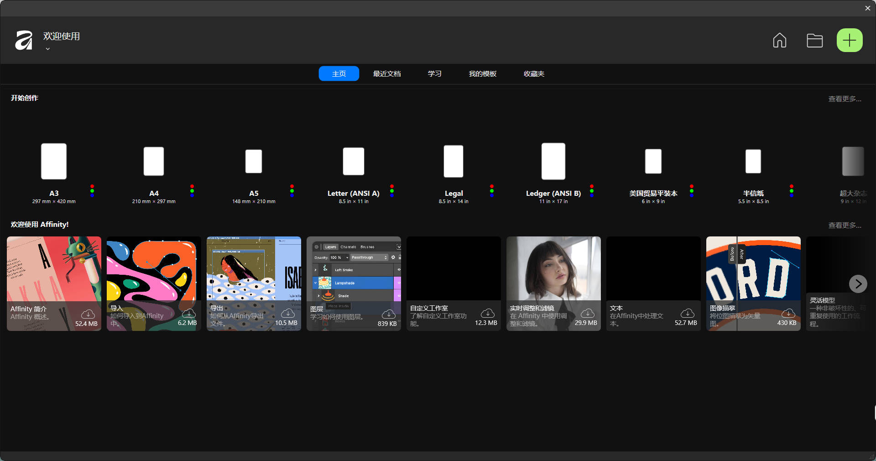The image size is (876, 461).
Task: Click RGB color dots next to Ledger
Action: coord(592,190)
